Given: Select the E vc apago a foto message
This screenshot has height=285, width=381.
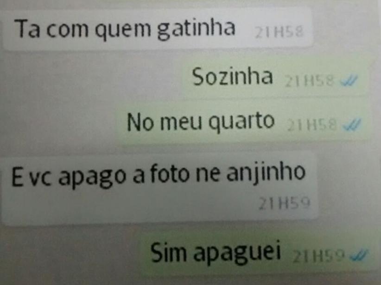Looking at the screenshot, I should [x=159, y=188].
